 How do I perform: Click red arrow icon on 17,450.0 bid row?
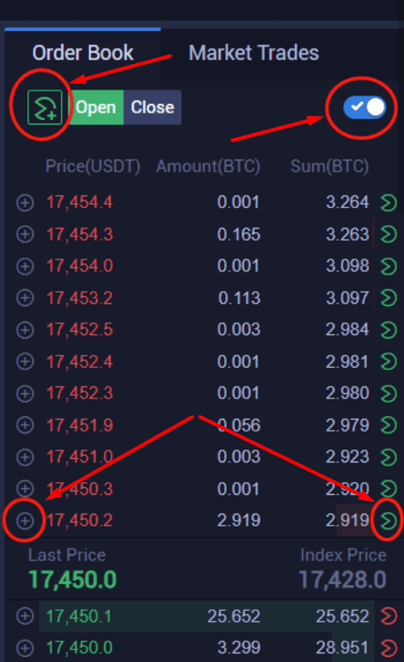click(x=389, y=647)
